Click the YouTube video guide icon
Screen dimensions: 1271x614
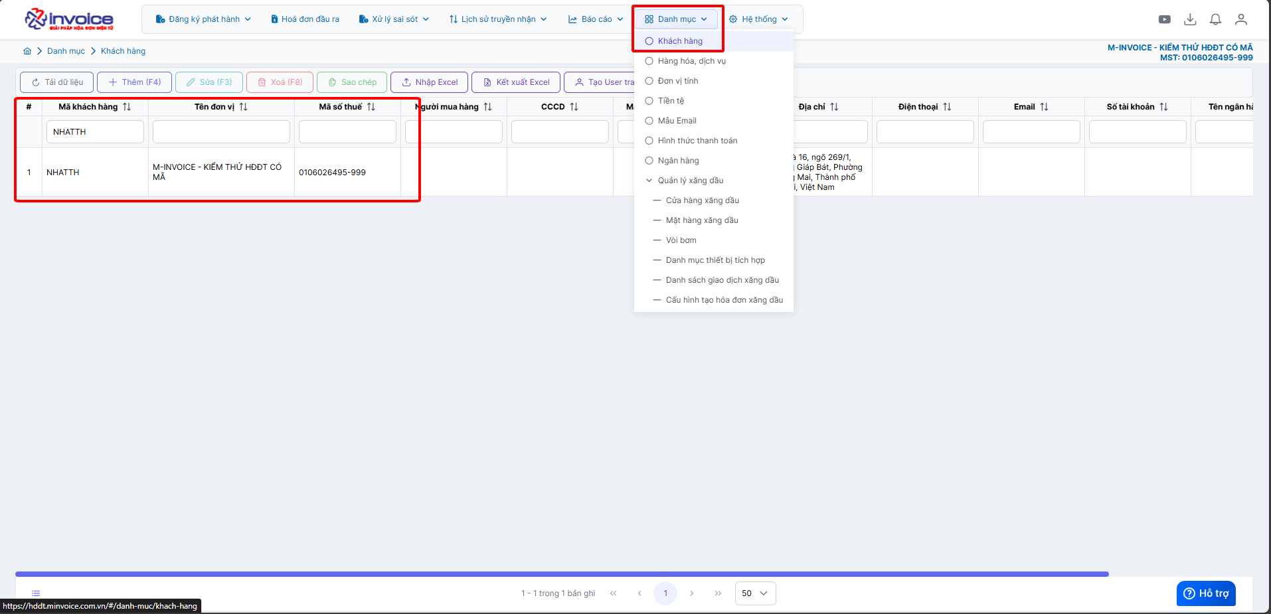pyautogui.click(x=1164, y=19)
